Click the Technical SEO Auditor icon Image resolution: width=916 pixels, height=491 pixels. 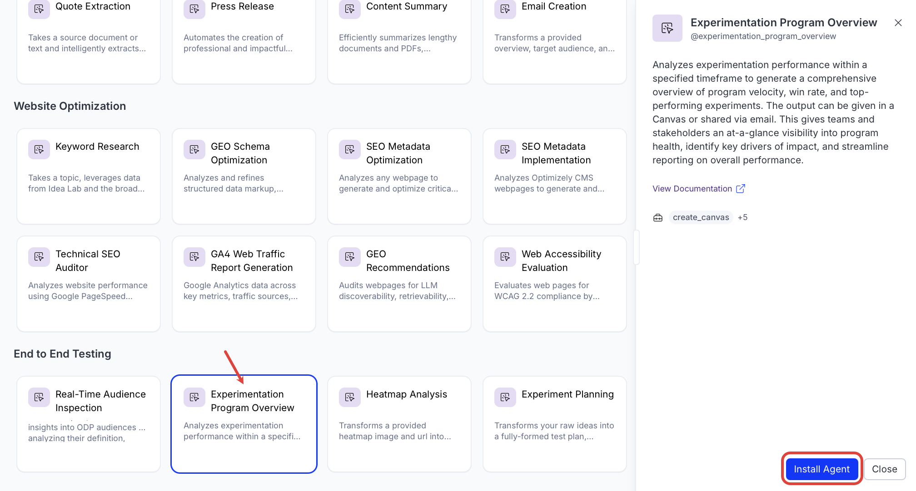point(39,257)
